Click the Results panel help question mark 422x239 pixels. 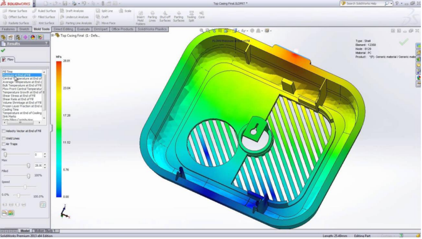click(x=46, y=44)
